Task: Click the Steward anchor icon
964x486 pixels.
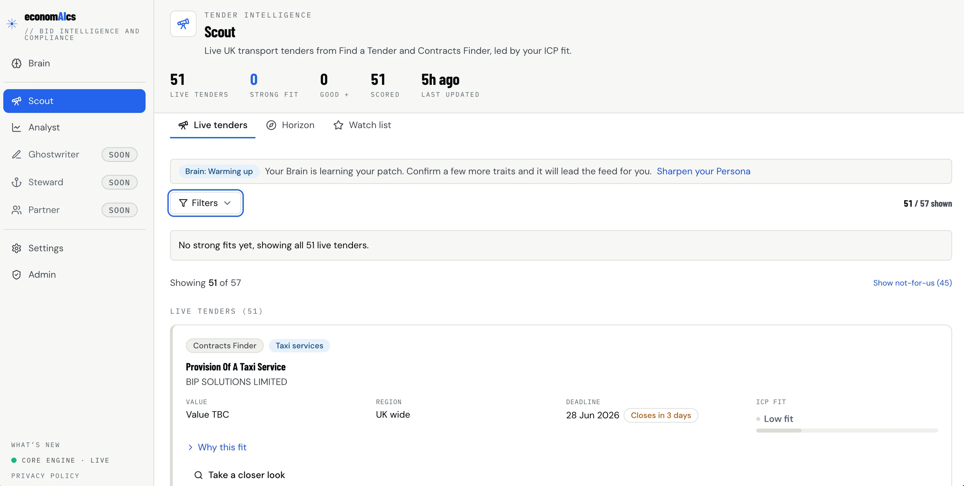Action: click(17, 182)
